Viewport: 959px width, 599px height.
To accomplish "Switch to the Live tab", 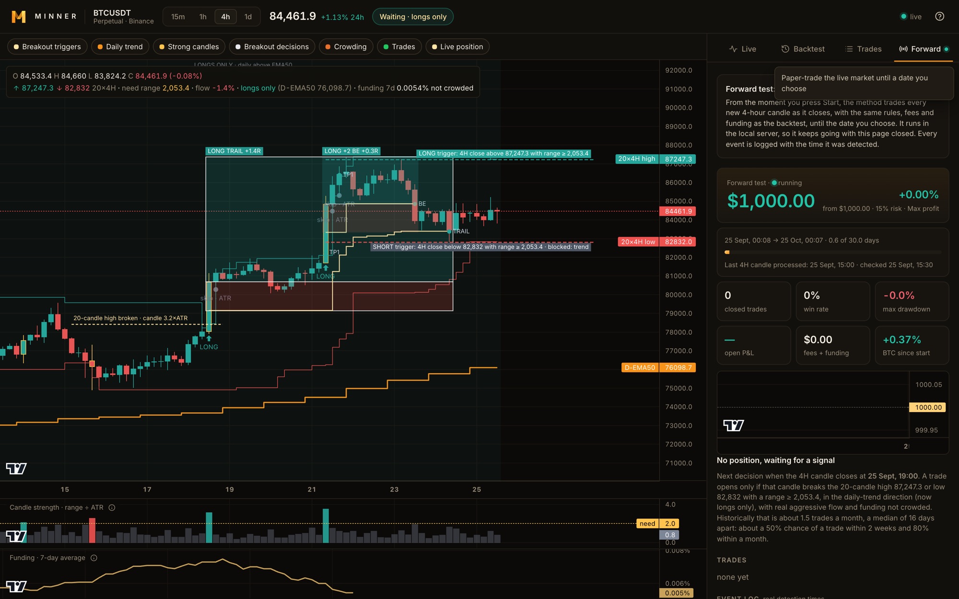I will point(742,49).
